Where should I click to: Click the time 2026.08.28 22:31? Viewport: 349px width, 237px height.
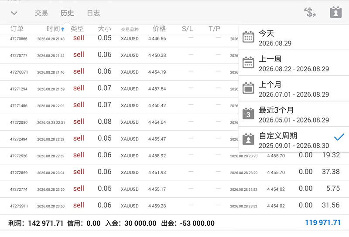pos(51,122)
